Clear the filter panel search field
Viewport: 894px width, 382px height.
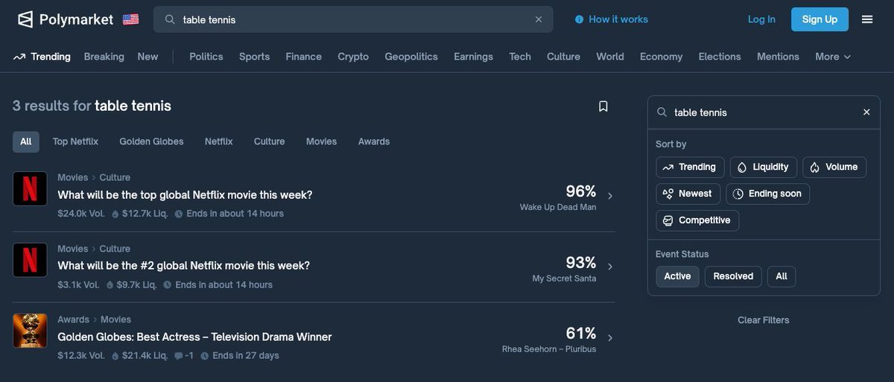[866, 112]
